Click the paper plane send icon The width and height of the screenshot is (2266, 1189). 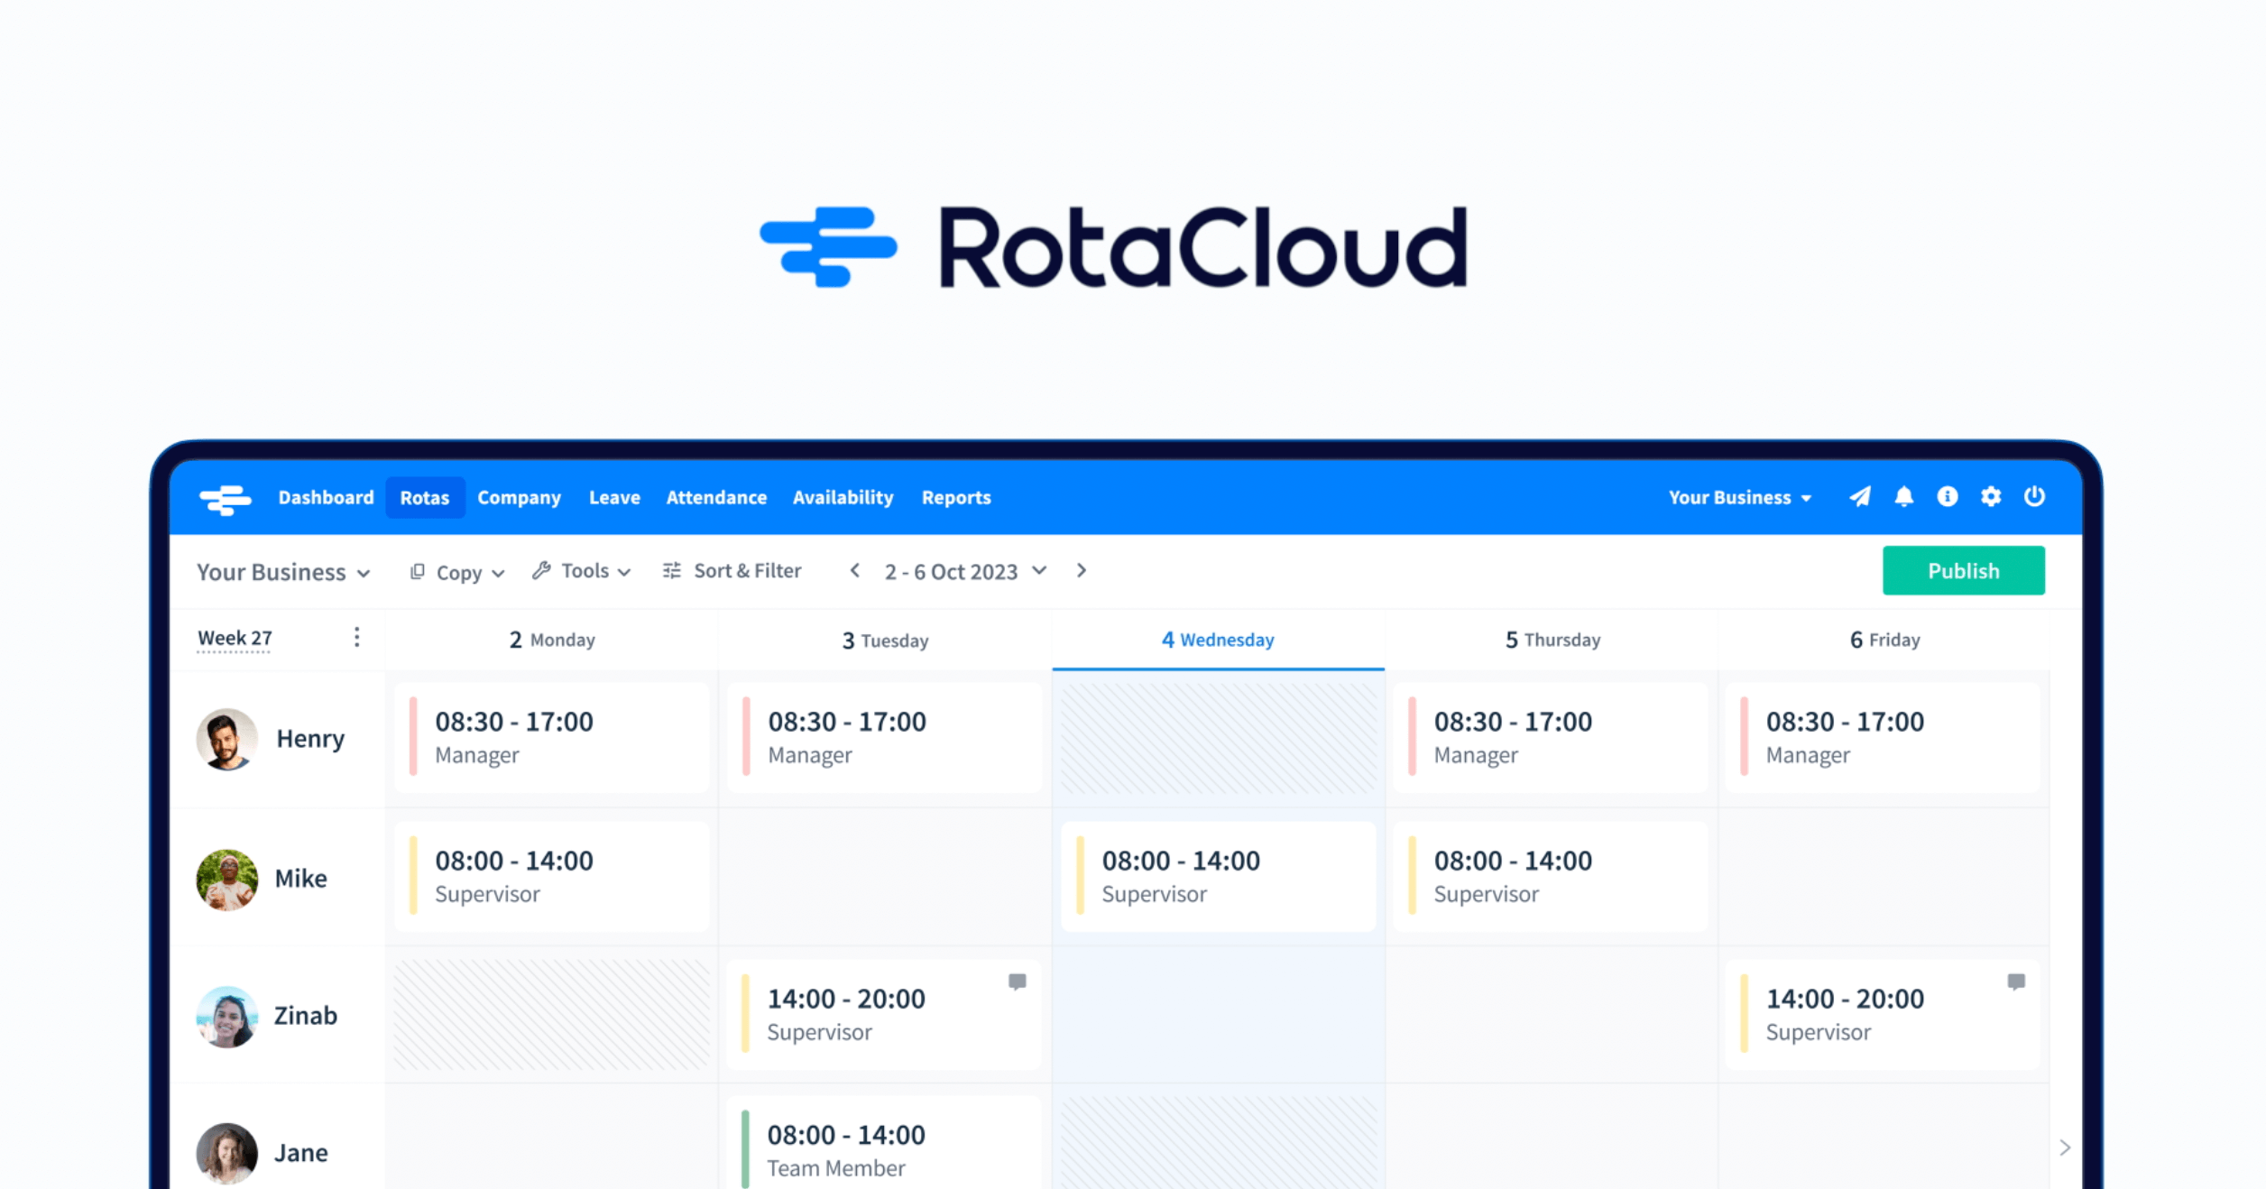tap(1860, 497)
